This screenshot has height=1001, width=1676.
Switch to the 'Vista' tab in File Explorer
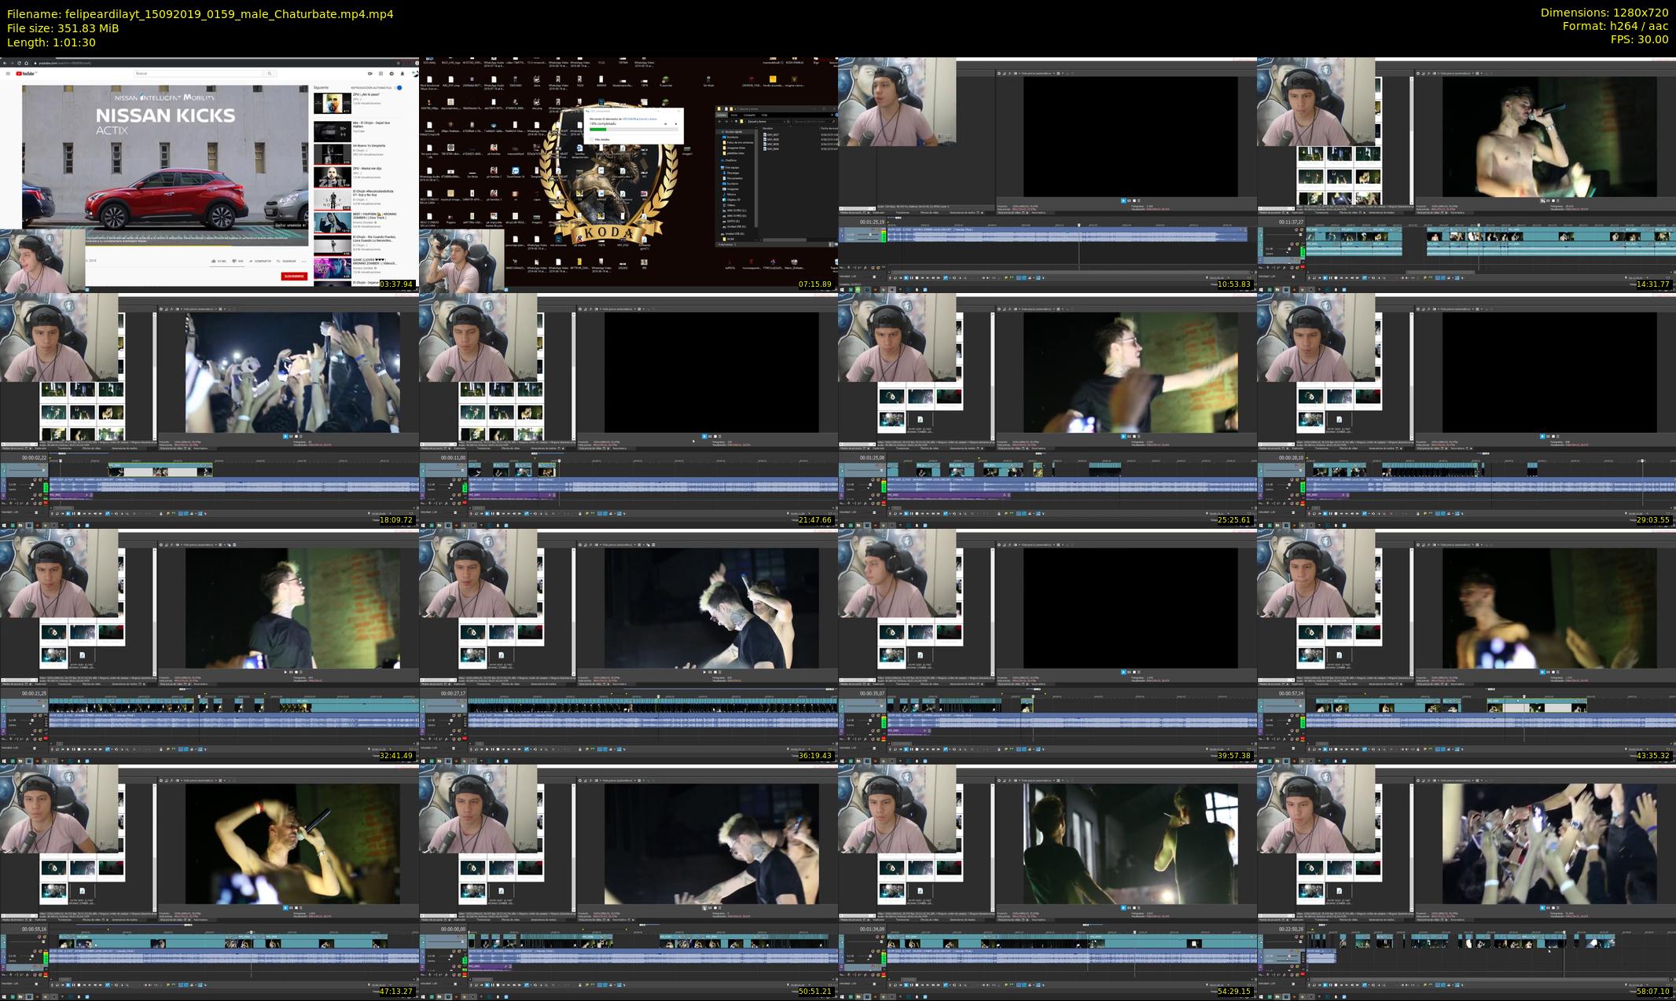pyautogui.click(x=764, y=115)
